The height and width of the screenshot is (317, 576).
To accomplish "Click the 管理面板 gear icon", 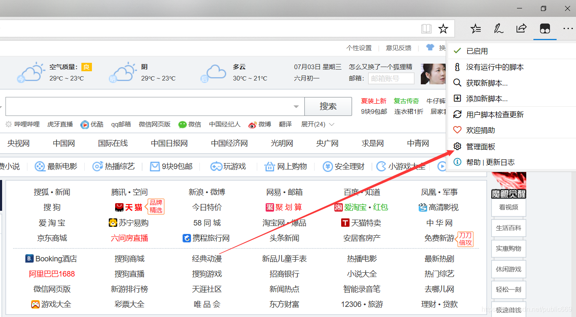I will [457, 146].
